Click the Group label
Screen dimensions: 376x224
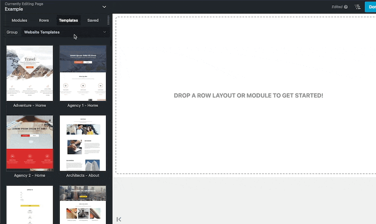tap(12, 32)
